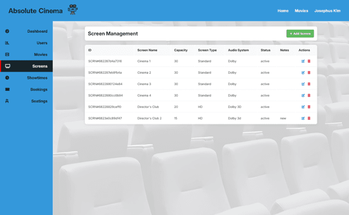Click the 'new' note cell

coord(283,118)
